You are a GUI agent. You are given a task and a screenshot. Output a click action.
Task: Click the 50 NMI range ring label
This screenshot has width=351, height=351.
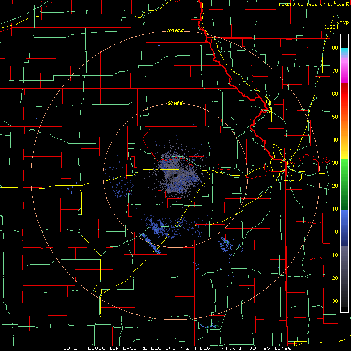pyautogui.click(x=175, y=103)
